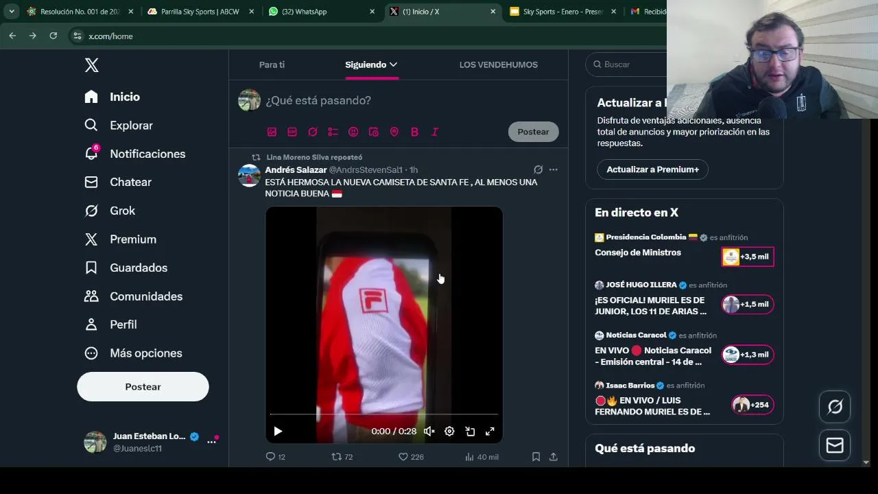Screen dimensions: 878x494
Task: Switch to Resolución No. 001 tab
Action: (x=80, y=12)
